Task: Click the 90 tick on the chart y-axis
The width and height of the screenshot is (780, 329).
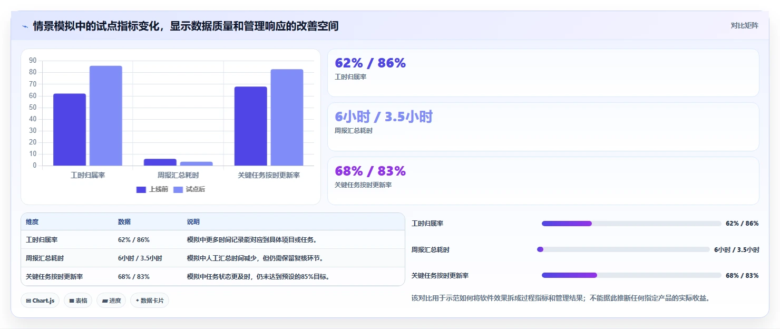Action: pyautogui.click(x=33, y=61)
